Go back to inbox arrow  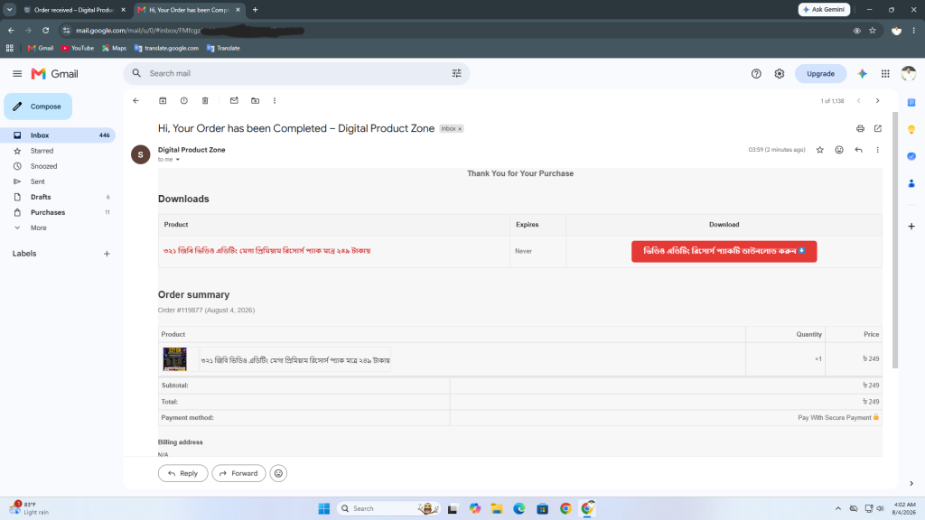point(136,101)
